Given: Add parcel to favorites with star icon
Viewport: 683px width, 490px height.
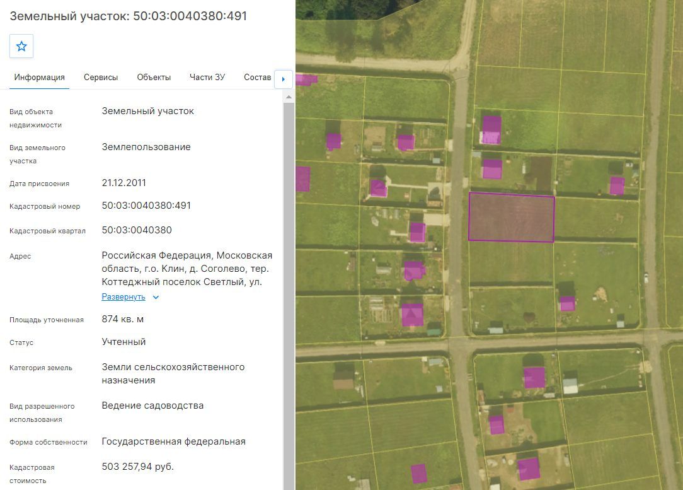Looking at the screenshot, I should tap(21, 46).
